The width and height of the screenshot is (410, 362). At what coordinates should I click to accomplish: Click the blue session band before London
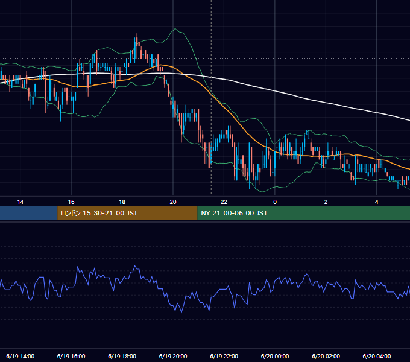[x=29, y=213]
